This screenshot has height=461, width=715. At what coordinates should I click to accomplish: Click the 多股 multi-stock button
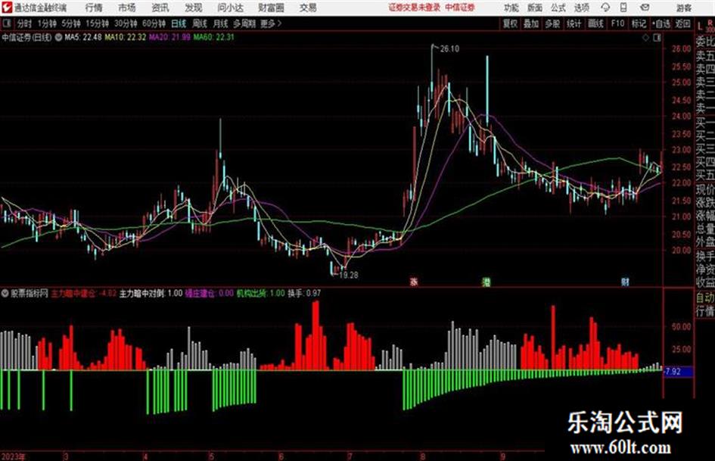552,23
